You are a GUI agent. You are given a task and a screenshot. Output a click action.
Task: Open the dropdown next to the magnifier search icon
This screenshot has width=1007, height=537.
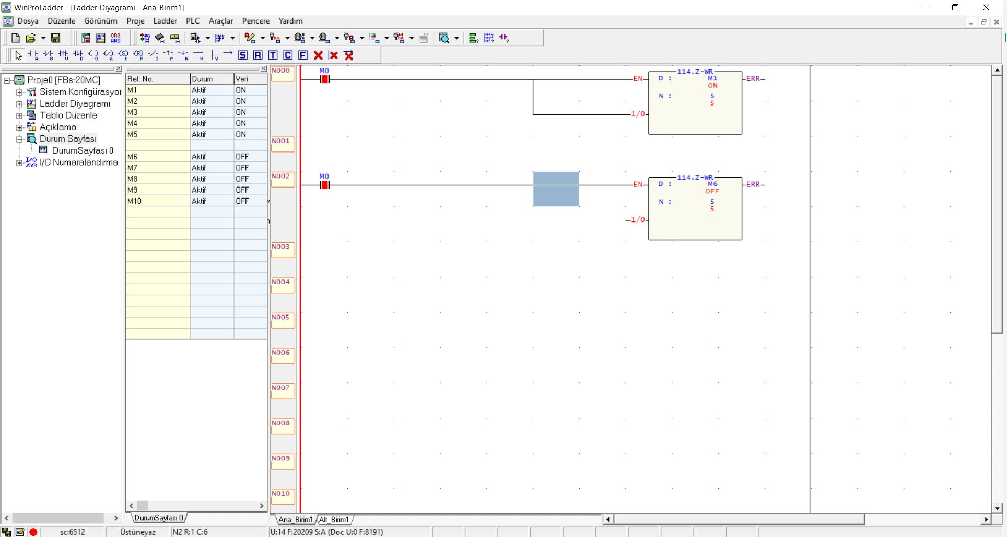pos(456,38)
